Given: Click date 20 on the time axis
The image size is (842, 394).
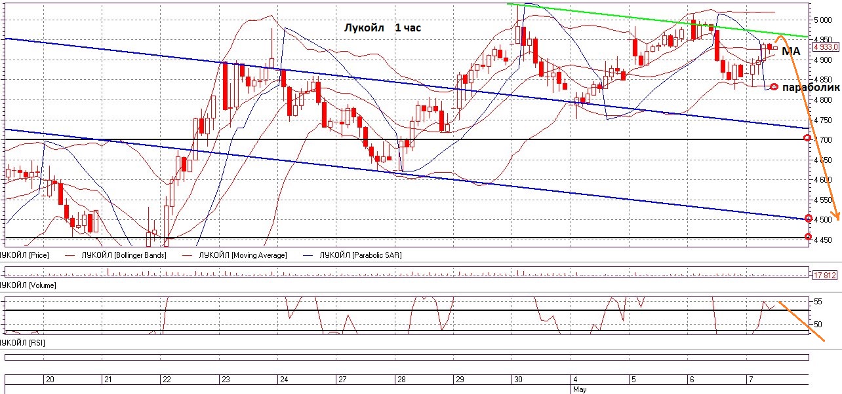Looking at the screenshot, I should 50,380.
